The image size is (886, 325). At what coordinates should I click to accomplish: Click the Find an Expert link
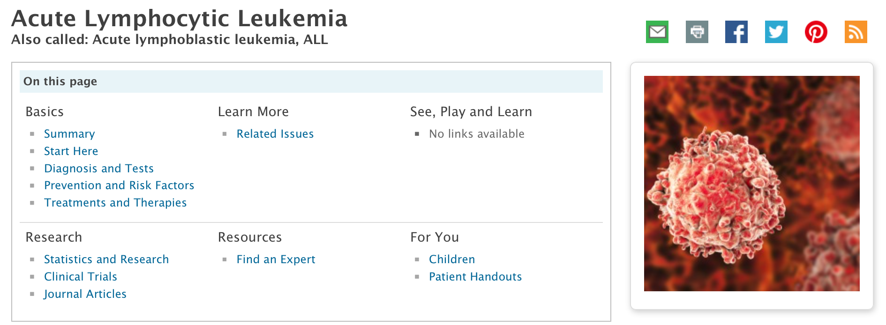pos(276,259)
